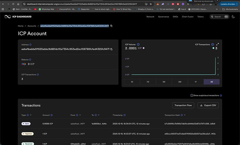Screen dimensions: 240x145
Task: Expand the chart to fullscreen
Action: (x=217, y=44)
